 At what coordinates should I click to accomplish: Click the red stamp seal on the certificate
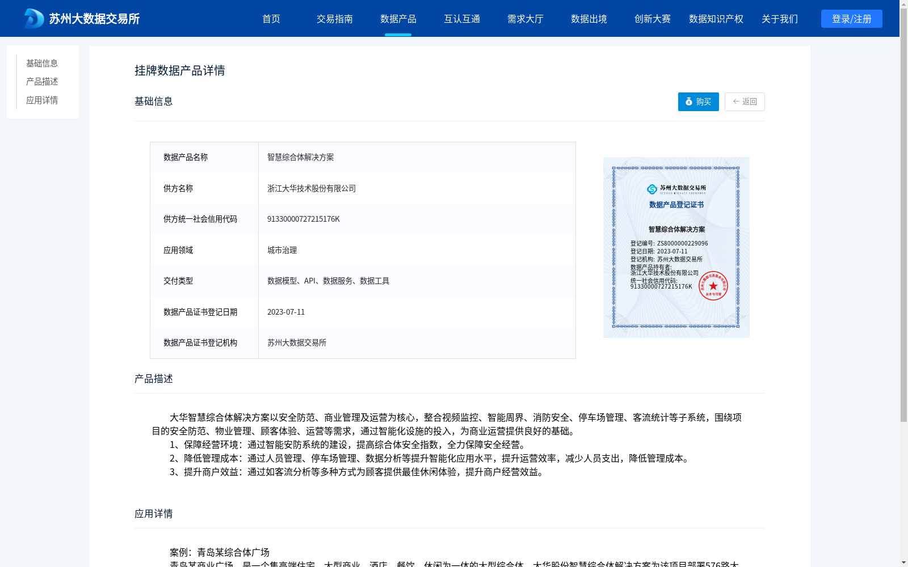point(713,286)
